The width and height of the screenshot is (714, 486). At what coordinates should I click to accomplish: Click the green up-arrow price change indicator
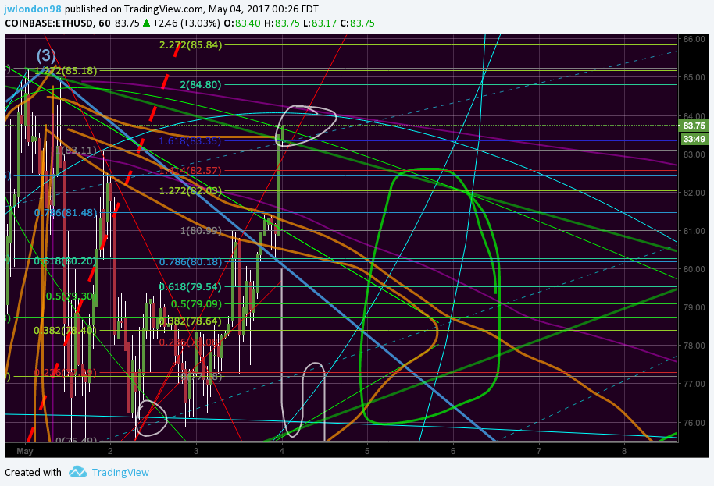[x=146, y=23]
